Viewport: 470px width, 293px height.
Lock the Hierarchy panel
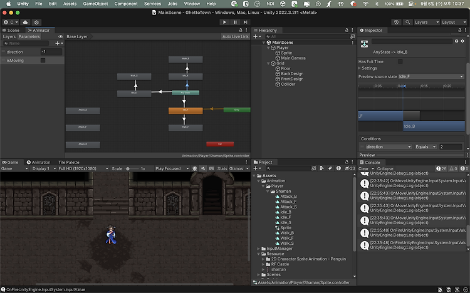click(x=347, y=30)
